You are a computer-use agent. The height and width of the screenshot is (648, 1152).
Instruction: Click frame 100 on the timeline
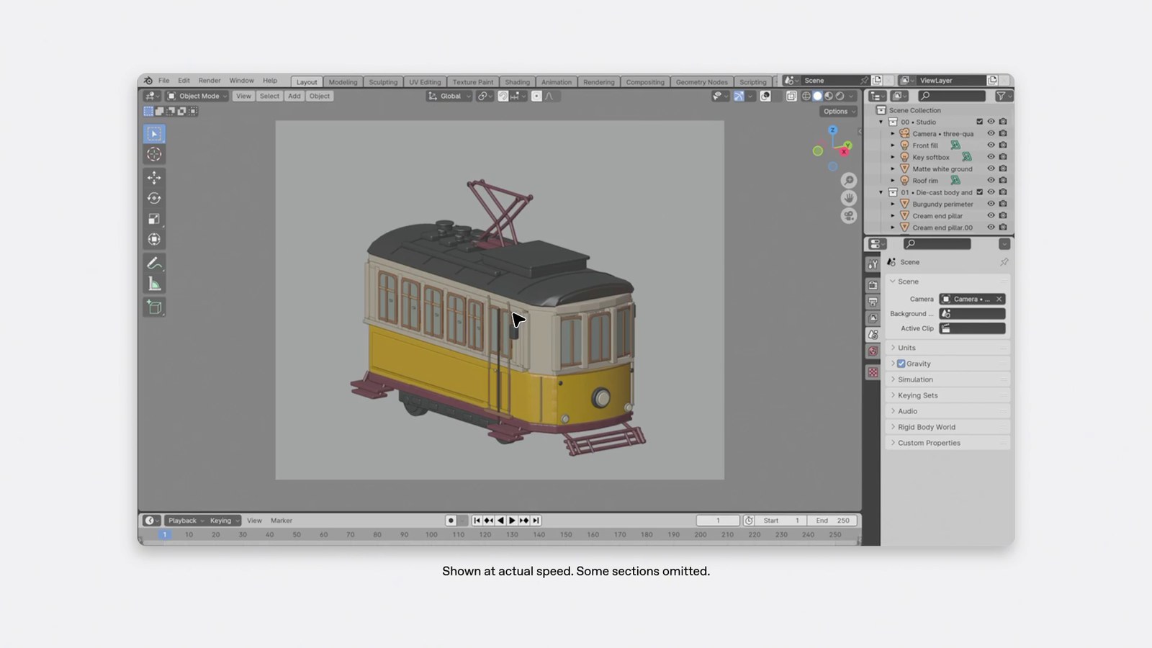(x=431, y=535)
